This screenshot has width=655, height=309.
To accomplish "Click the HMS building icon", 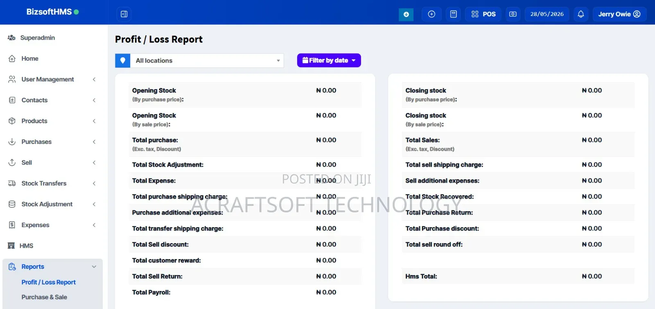I will 11,246.
